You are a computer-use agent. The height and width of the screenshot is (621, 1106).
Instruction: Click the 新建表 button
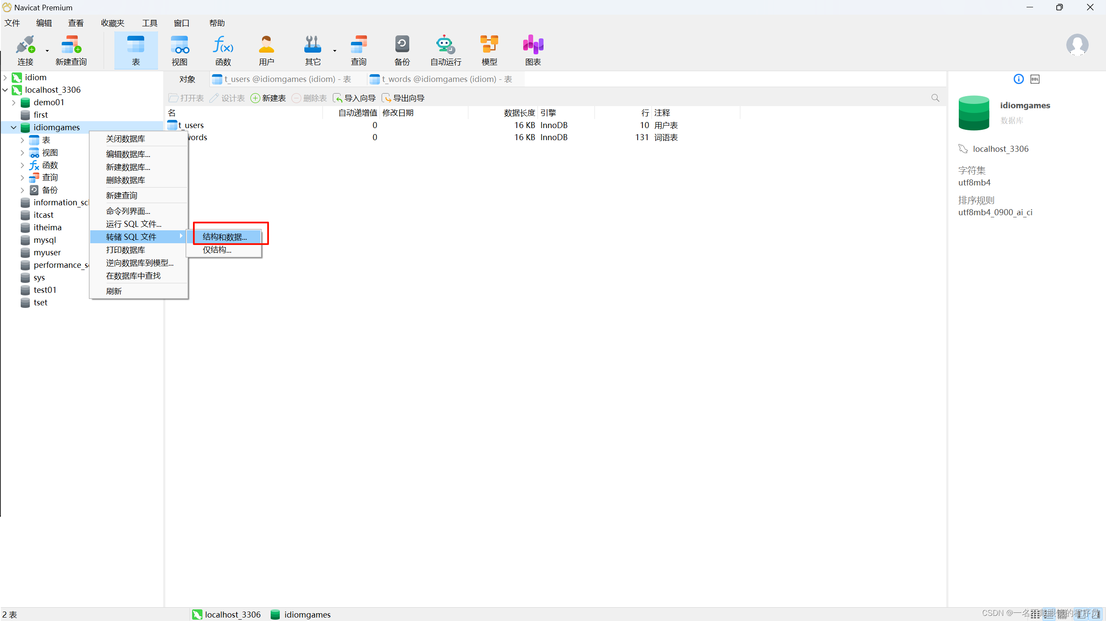click(268, 98)
